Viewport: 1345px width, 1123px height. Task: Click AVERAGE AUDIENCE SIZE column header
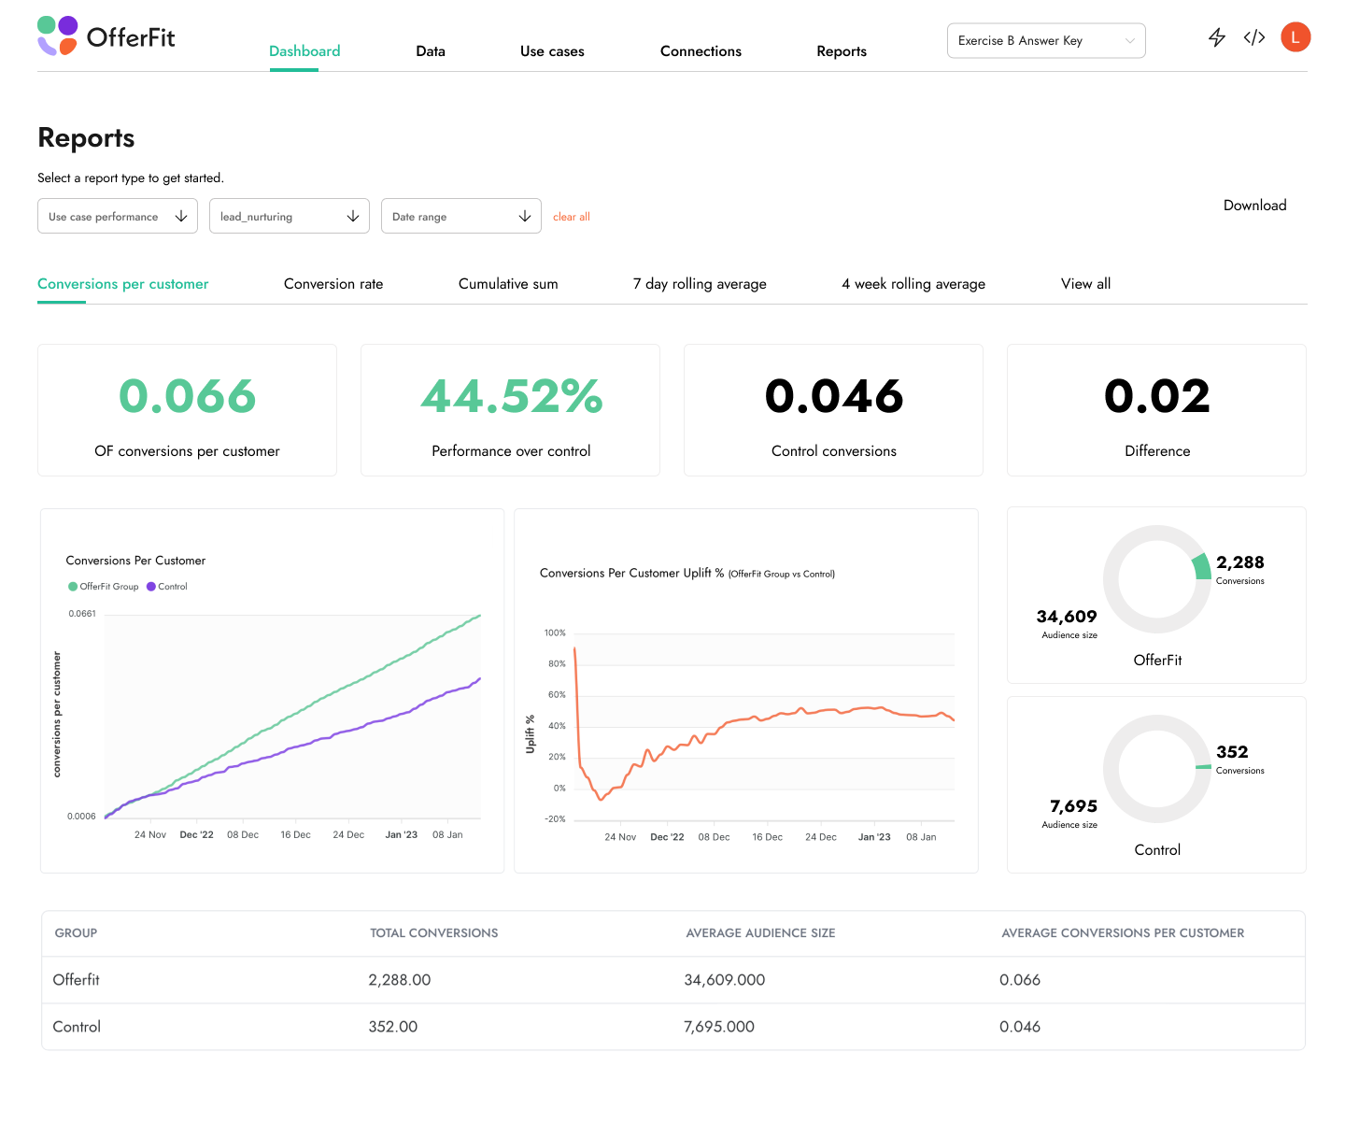pyautogui.click(x=760, y=933)
